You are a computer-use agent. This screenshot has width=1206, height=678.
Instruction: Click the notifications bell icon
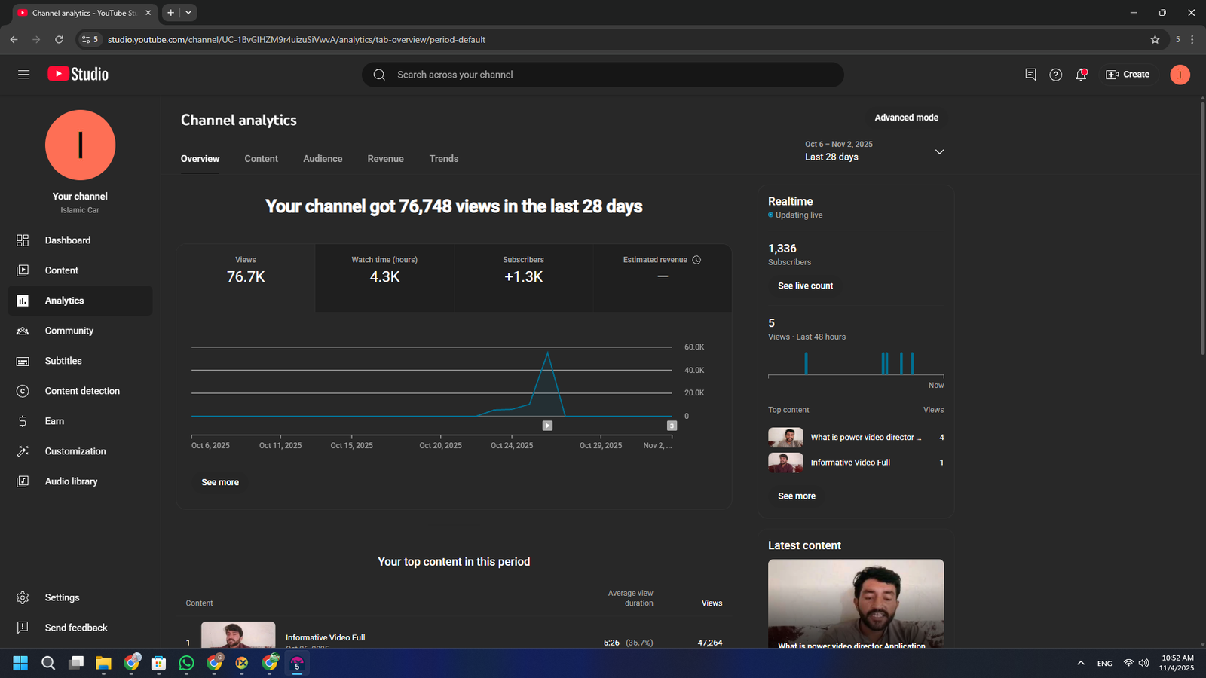point(1081,75)
